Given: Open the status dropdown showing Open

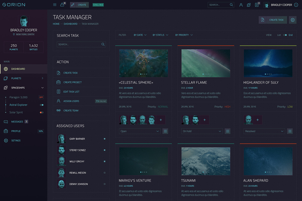Looking at the screenshot, I should point(140,131).
